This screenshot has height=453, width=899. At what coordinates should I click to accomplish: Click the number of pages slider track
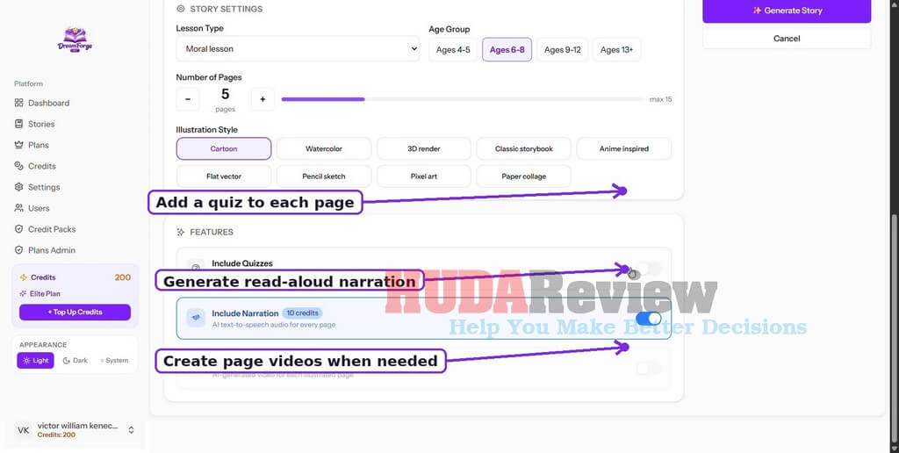[x=462, y=99]
